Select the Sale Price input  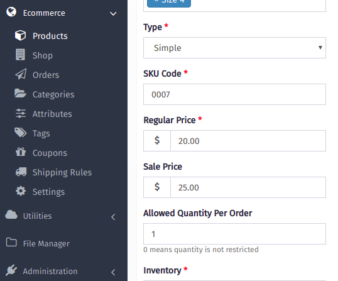click(x=248, y=187)
